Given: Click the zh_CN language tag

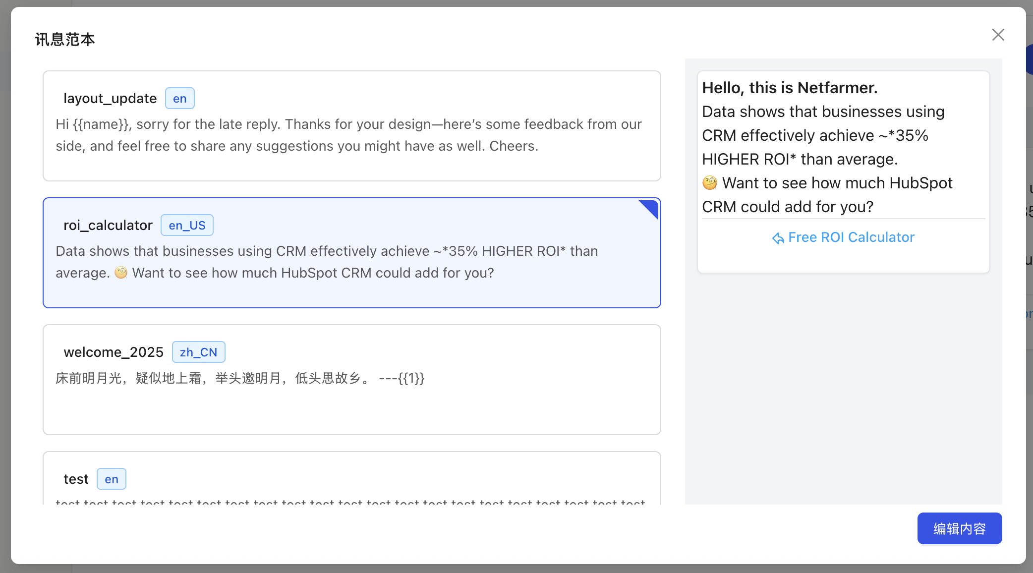Looking at the screenshot, I should pos(198,352).
